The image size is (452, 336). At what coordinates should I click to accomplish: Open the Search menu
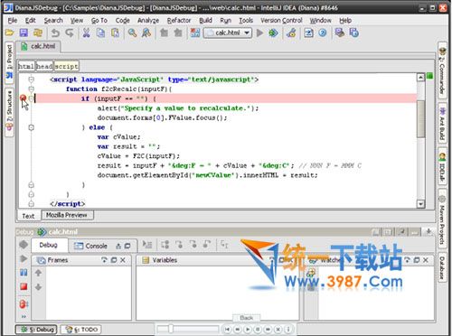tap(53, 21)
